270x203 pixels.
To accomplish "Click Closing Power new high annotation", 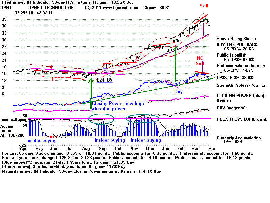I will coord(118,106).
